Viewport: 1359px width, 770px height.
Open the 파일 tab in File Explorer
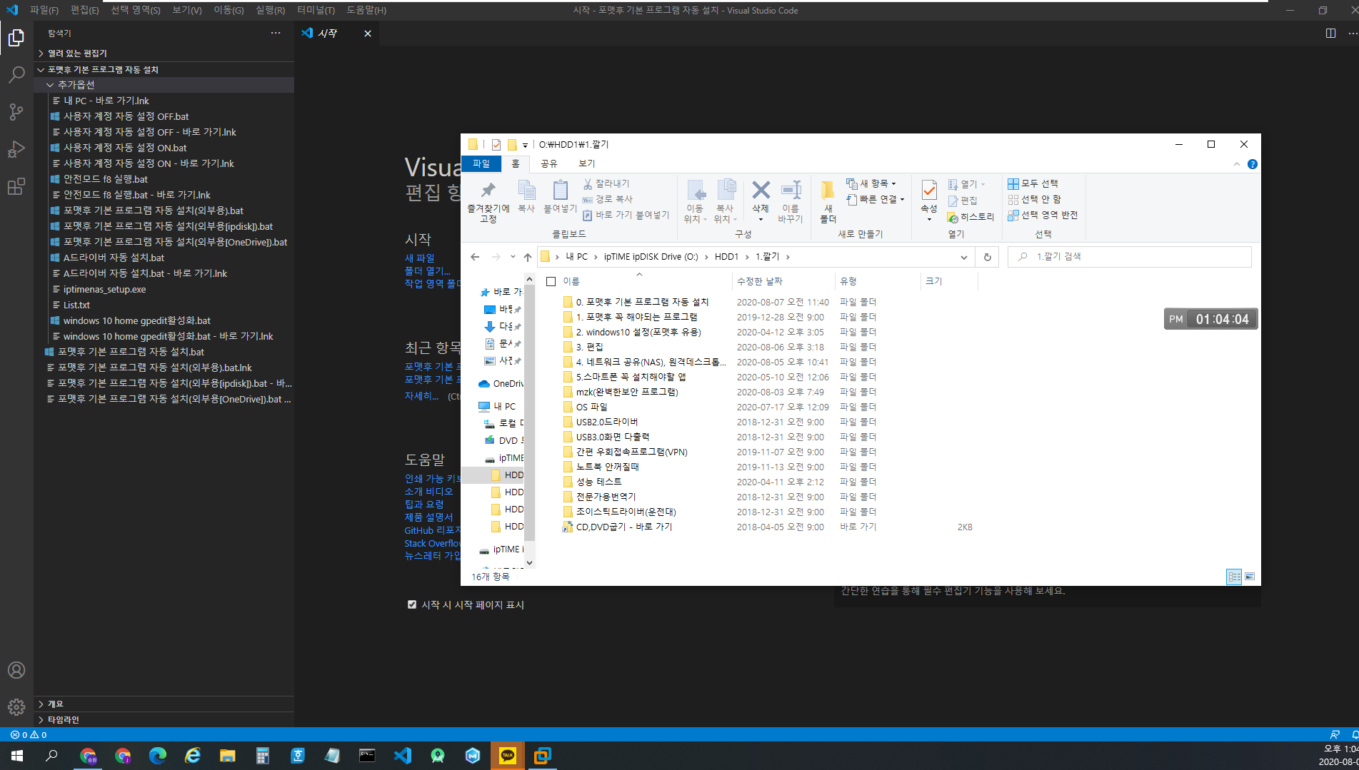click(481, 163)
